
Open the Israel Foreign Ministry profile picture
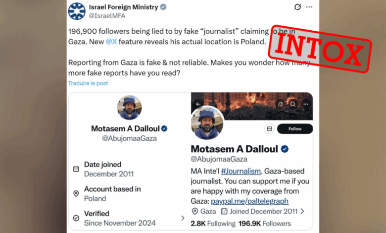click(x=77, y=11)
